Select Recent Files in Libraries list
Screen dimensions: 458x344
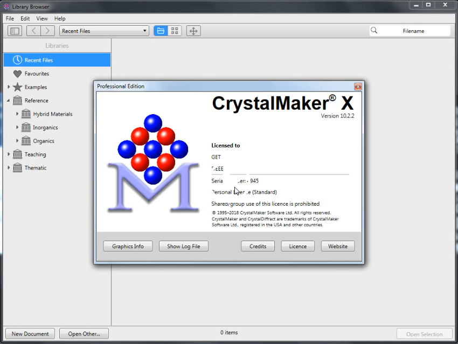(57, 60)
